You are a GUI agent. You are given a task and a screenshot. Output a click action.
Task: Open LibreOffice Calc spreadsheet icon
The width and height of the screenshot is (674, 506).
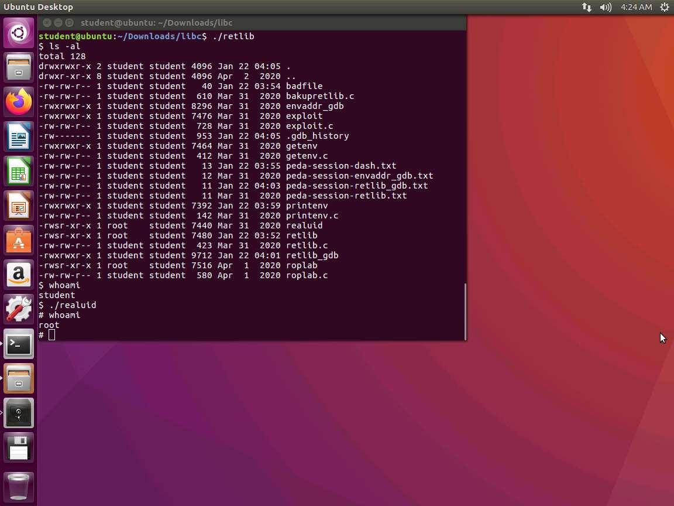click(x=19, y=172)
